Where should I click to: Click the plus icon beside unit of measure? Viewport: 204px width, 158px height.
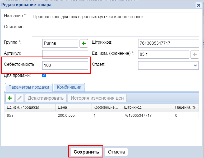pos(194,54)
